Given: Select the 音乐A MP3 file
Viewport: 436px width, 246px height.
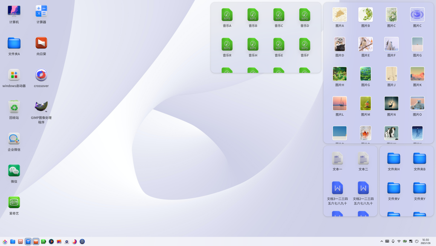Looking at the screenshot, I should pyautogui.click(x=227, y=15).
